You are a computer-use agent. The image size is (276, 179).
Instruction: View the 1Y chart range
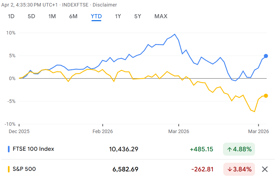118,16
